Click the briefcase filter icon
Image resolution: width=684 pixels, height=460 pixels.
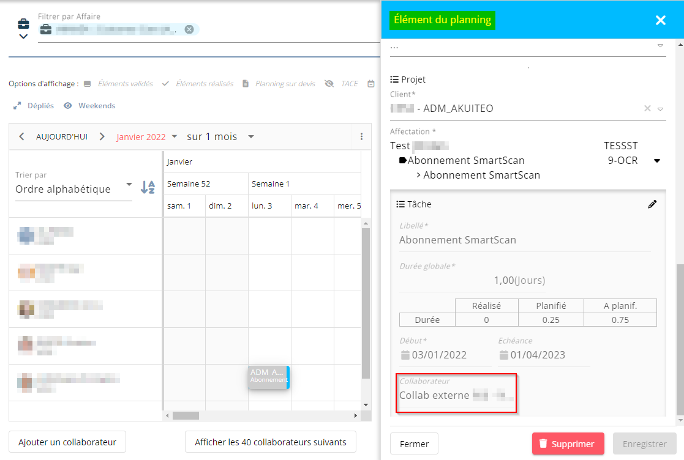(23, 24)
